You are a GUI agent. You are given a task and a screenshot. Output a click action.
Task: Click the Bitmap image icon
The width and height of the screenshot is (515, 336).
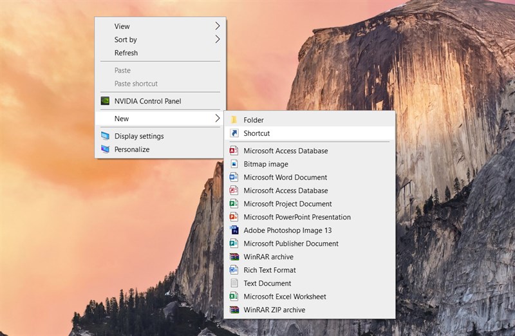234,164
